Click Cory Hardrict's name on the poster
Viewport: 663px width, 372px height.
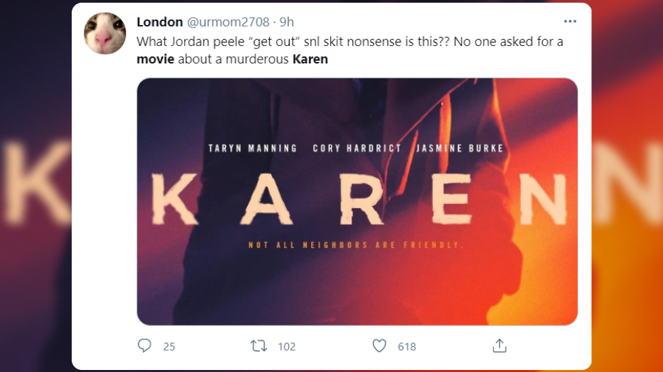pyautogui.click(x=357, y=148)
